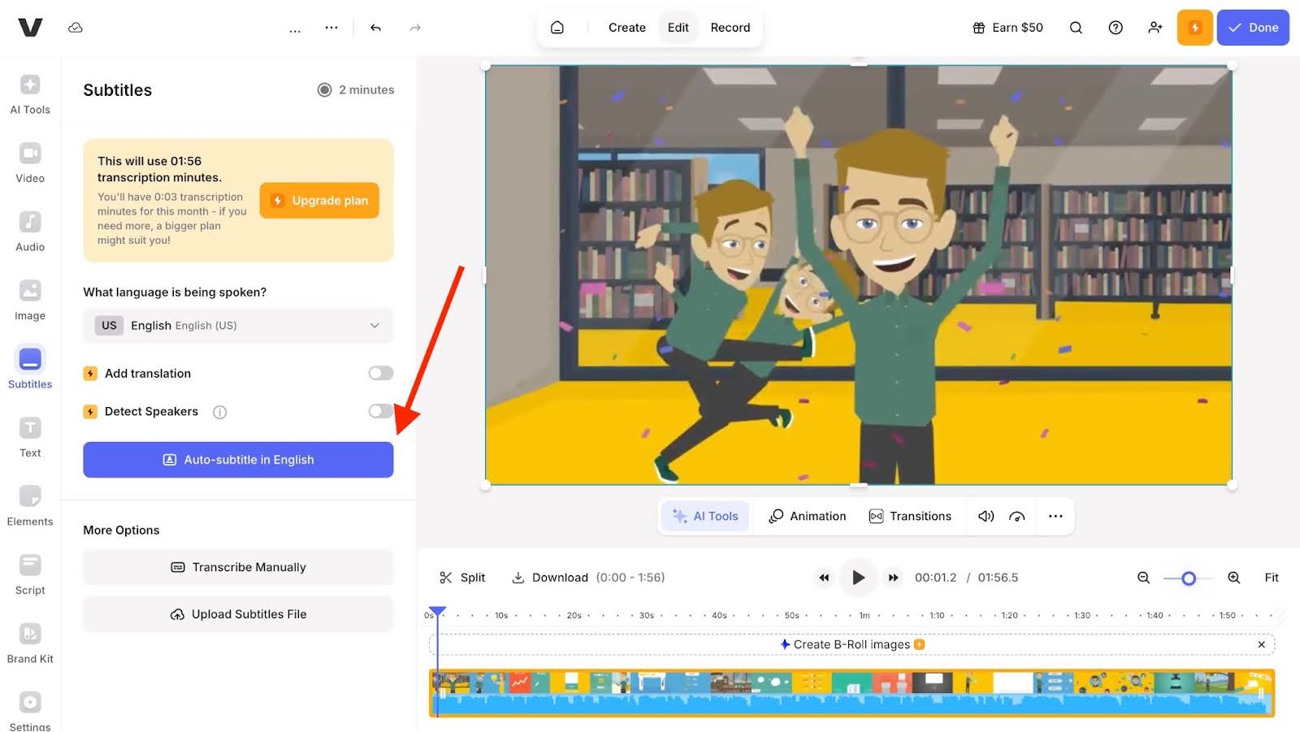Viewport: 1300px width, 732px height.
Task: Switch to the Record tab
Action: 730,28
